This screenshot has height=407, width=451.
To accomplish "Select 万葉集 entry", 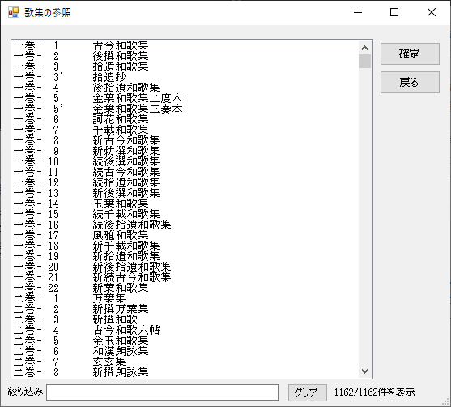I will [185, 298].
